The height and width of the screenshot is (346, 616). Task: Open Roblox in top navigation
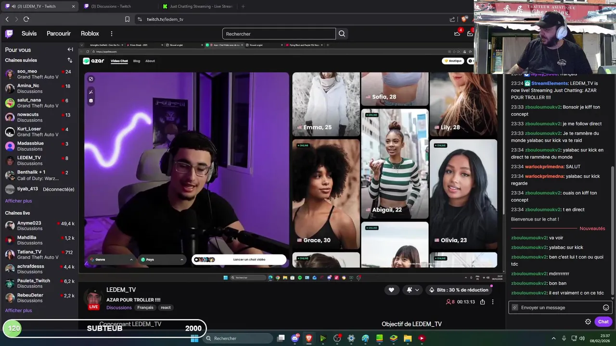point(90,34)
